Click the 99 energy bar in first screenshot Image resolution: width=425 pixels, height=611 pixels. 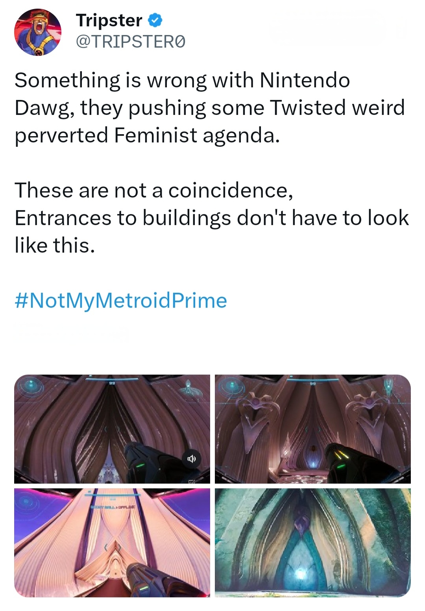112,380
